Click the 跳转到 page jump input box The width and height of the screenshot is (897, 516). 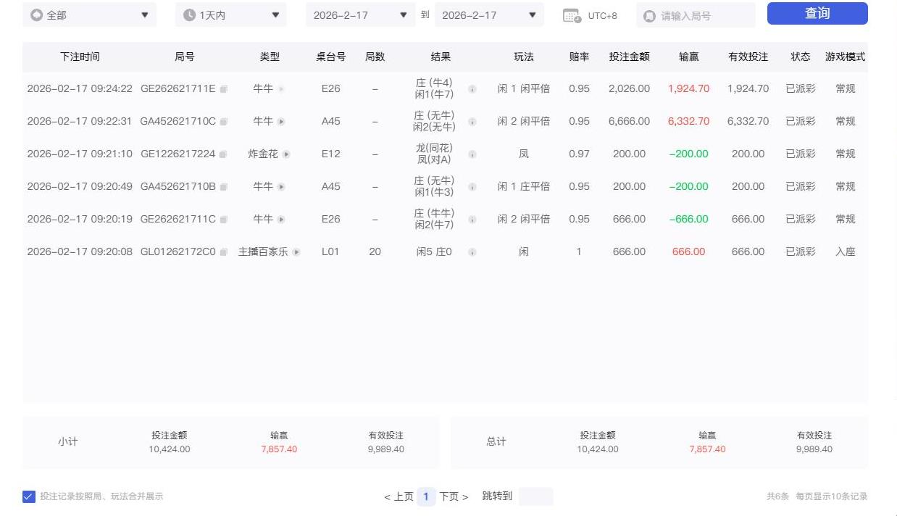tap(535, 496)
